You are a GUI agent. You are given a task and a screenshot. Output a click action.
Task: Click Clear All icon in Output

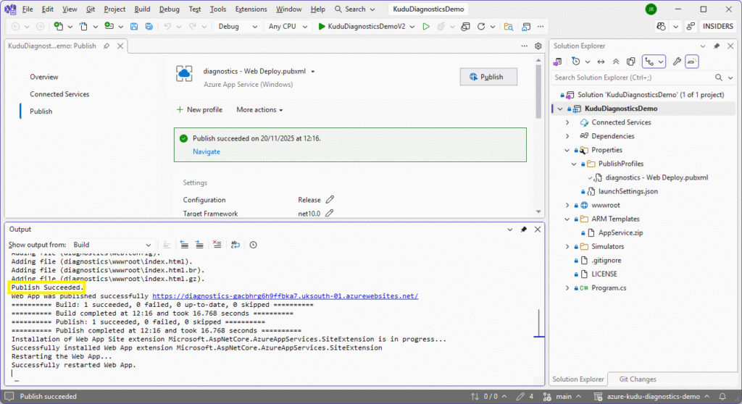pyautogui.click(x=217, y=245)
